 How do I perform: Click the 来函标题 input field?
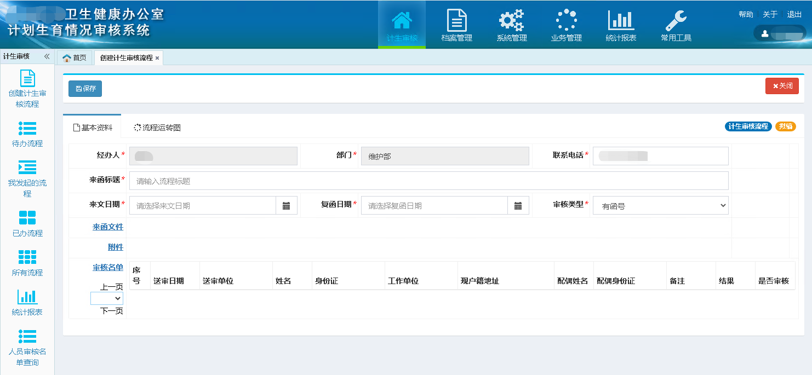428,181
